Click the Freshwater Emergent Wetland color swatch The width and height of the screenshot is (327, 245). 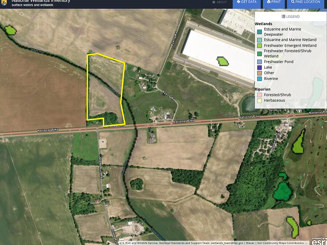click(260, 46)
